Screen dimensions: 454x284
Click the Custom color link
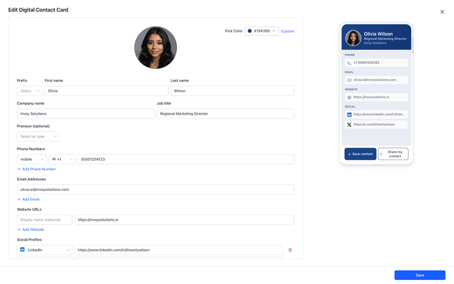pos(288,31)
